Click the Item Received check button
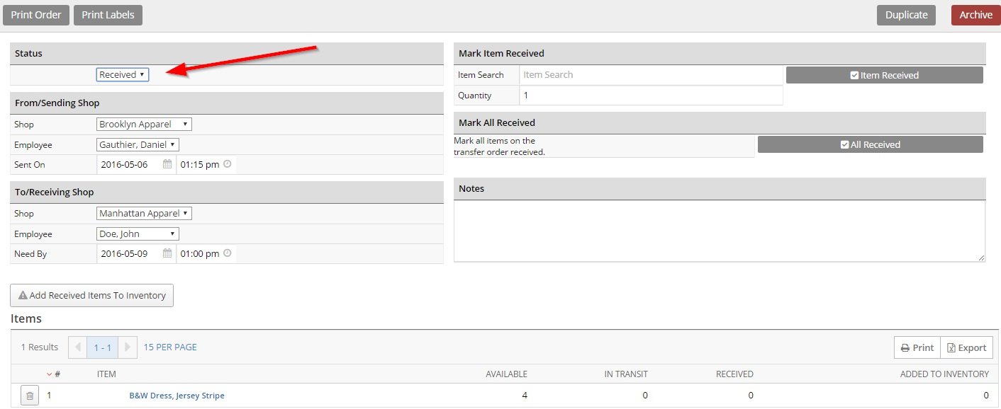Viewport: 1001px width, 409px height. [884, 75]
